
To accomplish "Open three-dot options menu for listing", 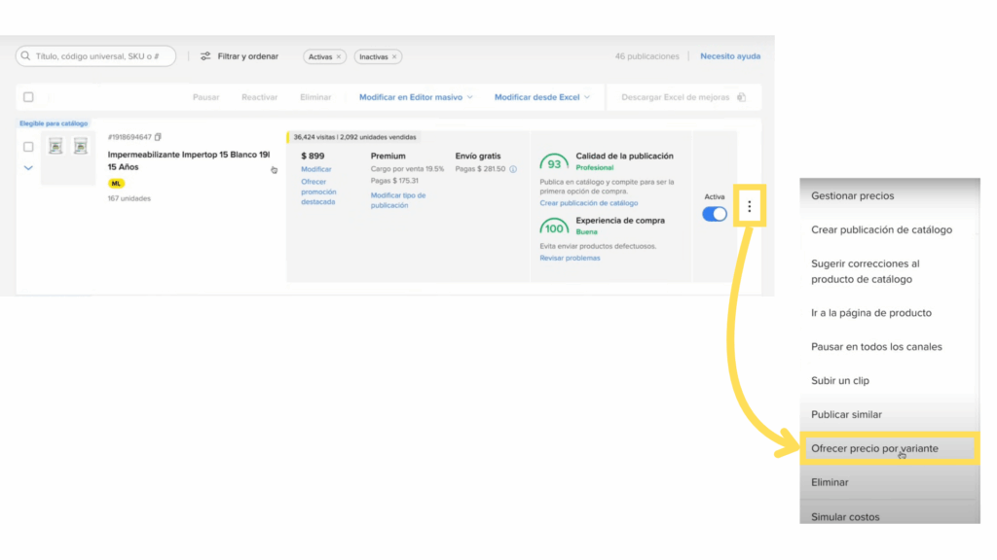I will coord(749,206).
